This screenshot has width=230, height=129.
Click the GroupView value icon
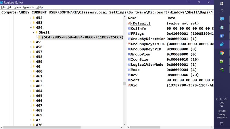coord(129,54)
